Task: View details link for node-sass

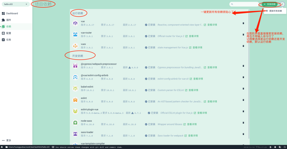Action: 190,124
